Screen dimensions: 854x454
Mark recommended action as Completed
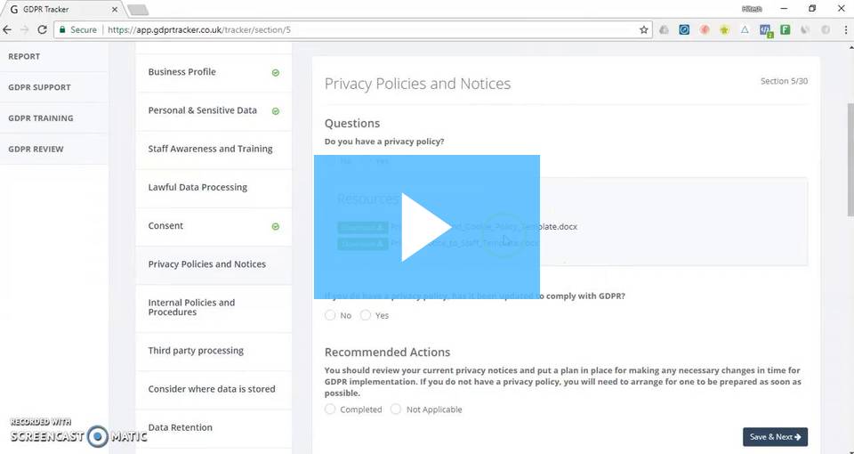pos(331,409)
